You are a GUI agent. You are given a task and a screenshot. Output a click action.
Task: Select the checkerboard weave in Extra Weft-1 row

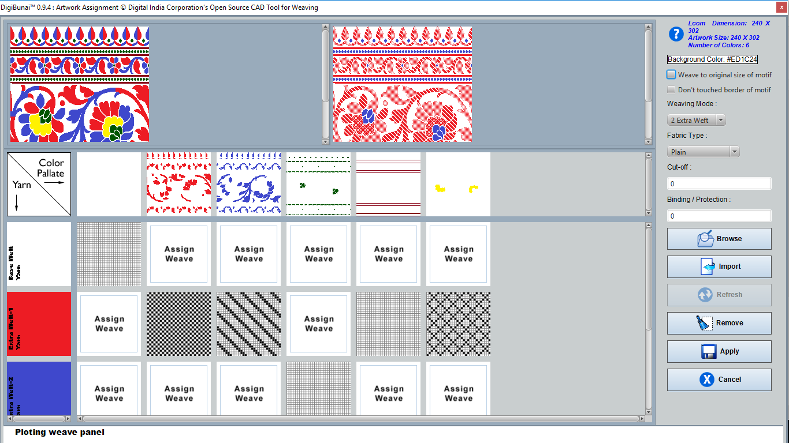point(179,324)
